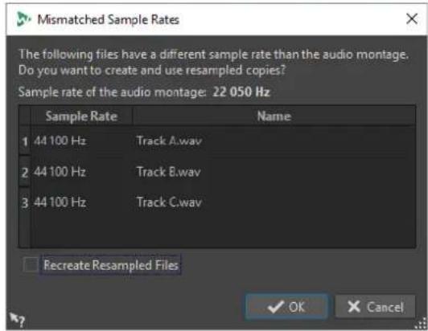
Task: Click the What's This help cursor icon
Action: [x=17, y=320]
